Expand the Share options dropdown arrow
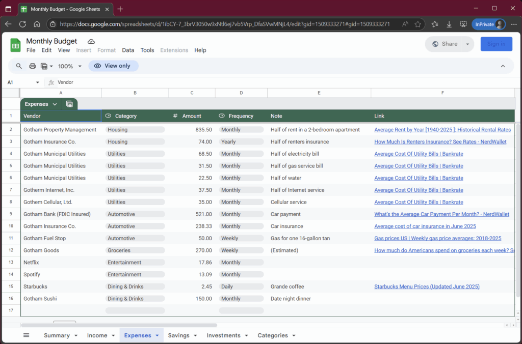Viewport: 522px width, 344px height. (x=467, y=44)
